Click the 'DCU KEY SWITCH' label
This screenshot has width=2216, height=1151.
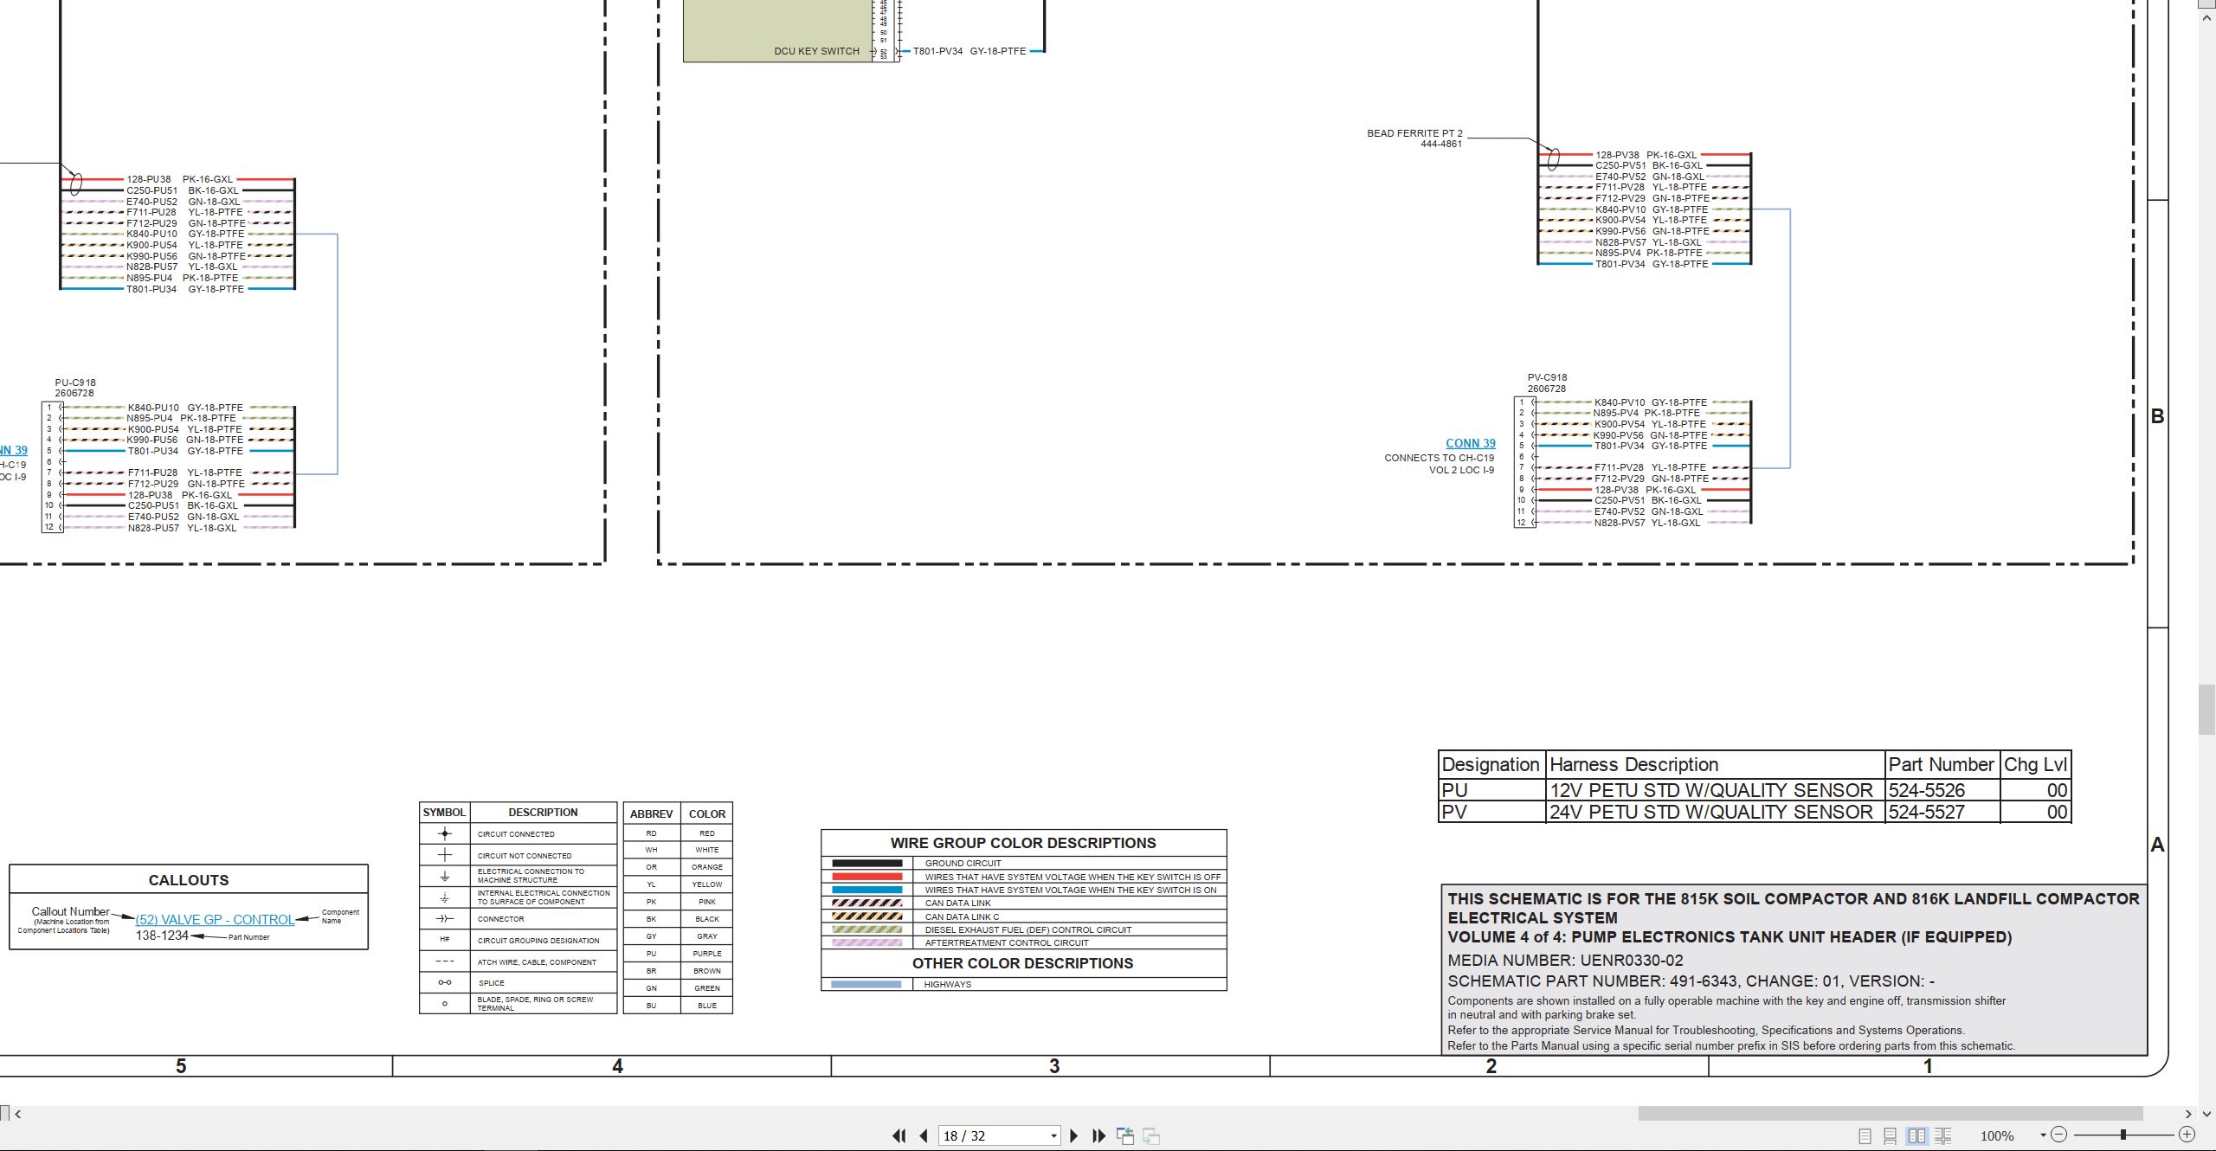click(x=816, y=51)
